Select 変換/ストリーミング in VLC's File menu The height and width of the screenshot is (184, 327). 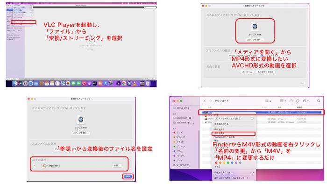pos(23,22)
